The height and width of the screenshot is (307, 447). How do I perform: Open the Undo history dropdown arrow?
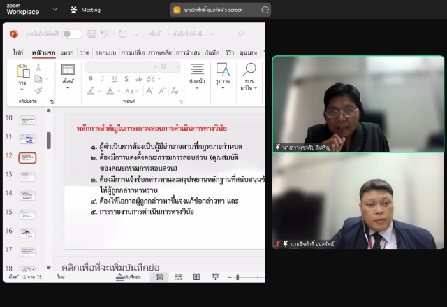113,34
